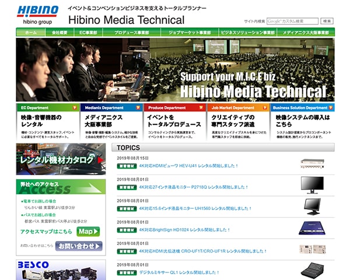Open 4K対応27インチ液晶モニター P2718Q topic link
The image size is (350, 280).
(x=194, y=187)
